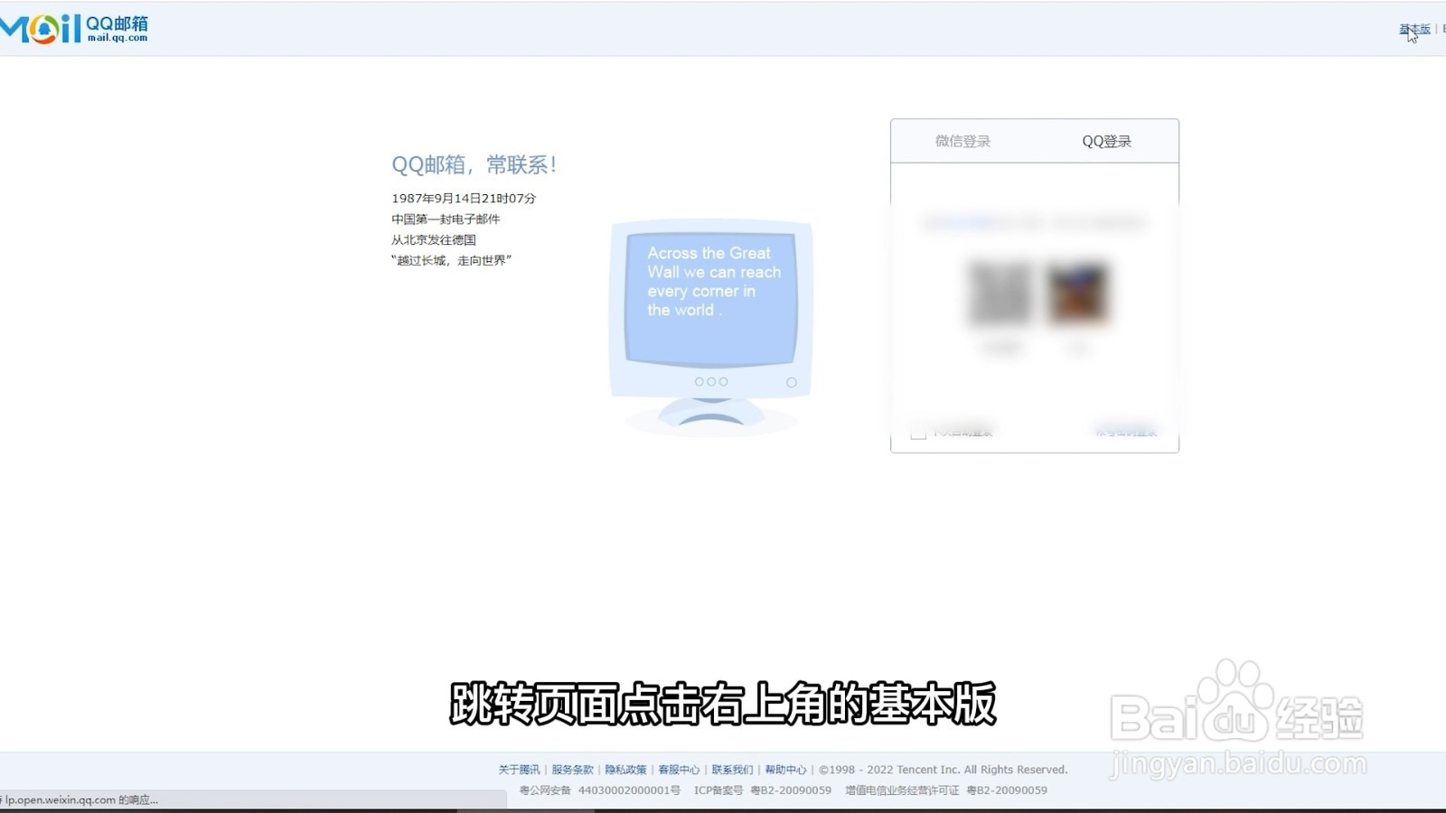This screenshot has width=1446, height=813.
Task: Click the text '从北京发往德国'
Action: (x=434, y=239)
